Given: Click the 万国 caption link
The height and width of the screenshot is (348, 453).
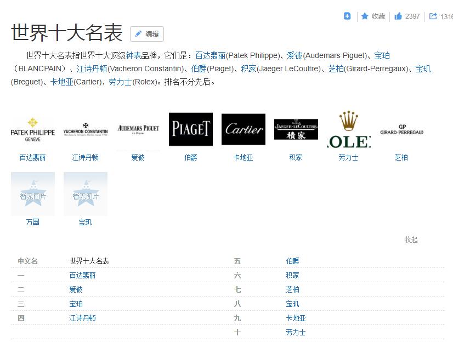Looking at the screenshot, I should click(32, 222).
